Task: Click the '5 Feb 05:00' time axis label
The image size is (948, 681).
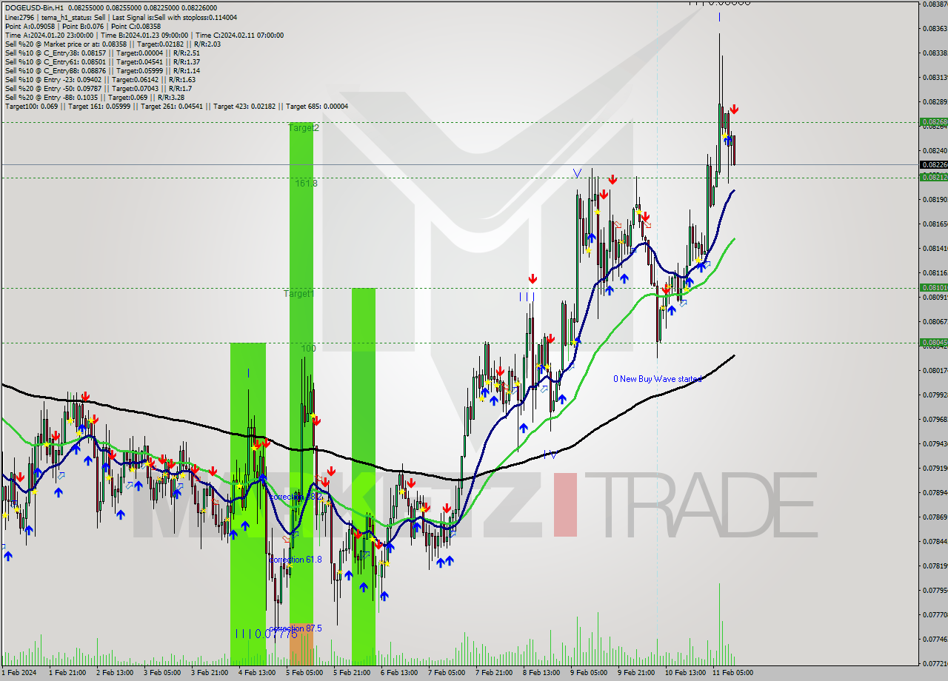Action: (304, 673)
